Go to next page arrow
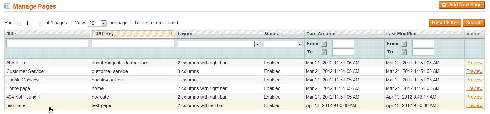Screen dimensions: 490x114 [41, 23]
